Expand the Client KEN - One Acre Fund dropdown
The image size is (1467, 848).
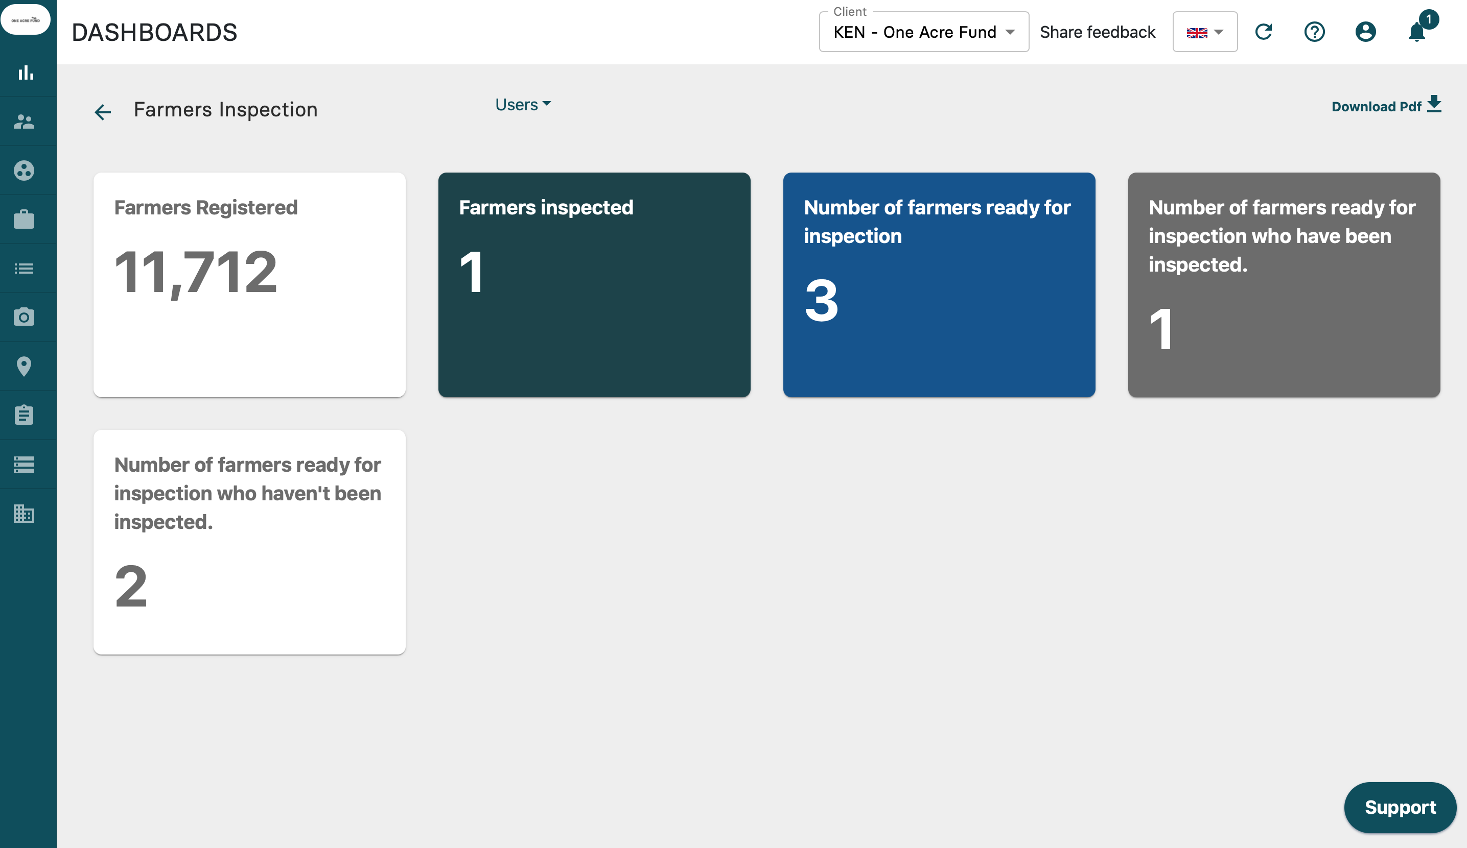pyautogui.click(x=923, y=32)
